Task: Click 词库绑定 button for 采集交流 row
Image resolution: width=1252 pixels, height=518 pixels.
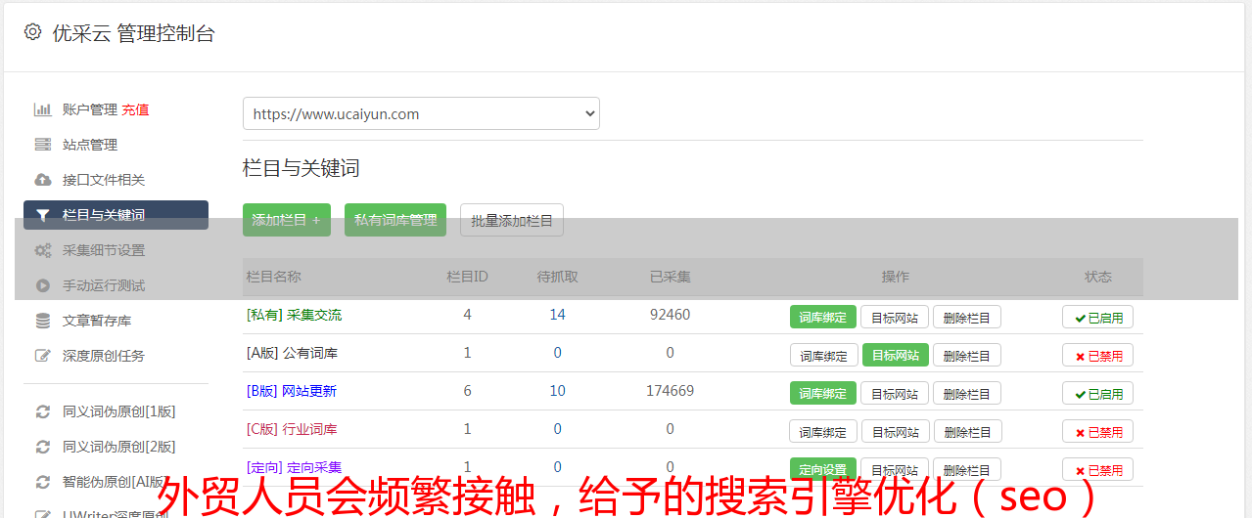Action: click(x=822, y=317)
